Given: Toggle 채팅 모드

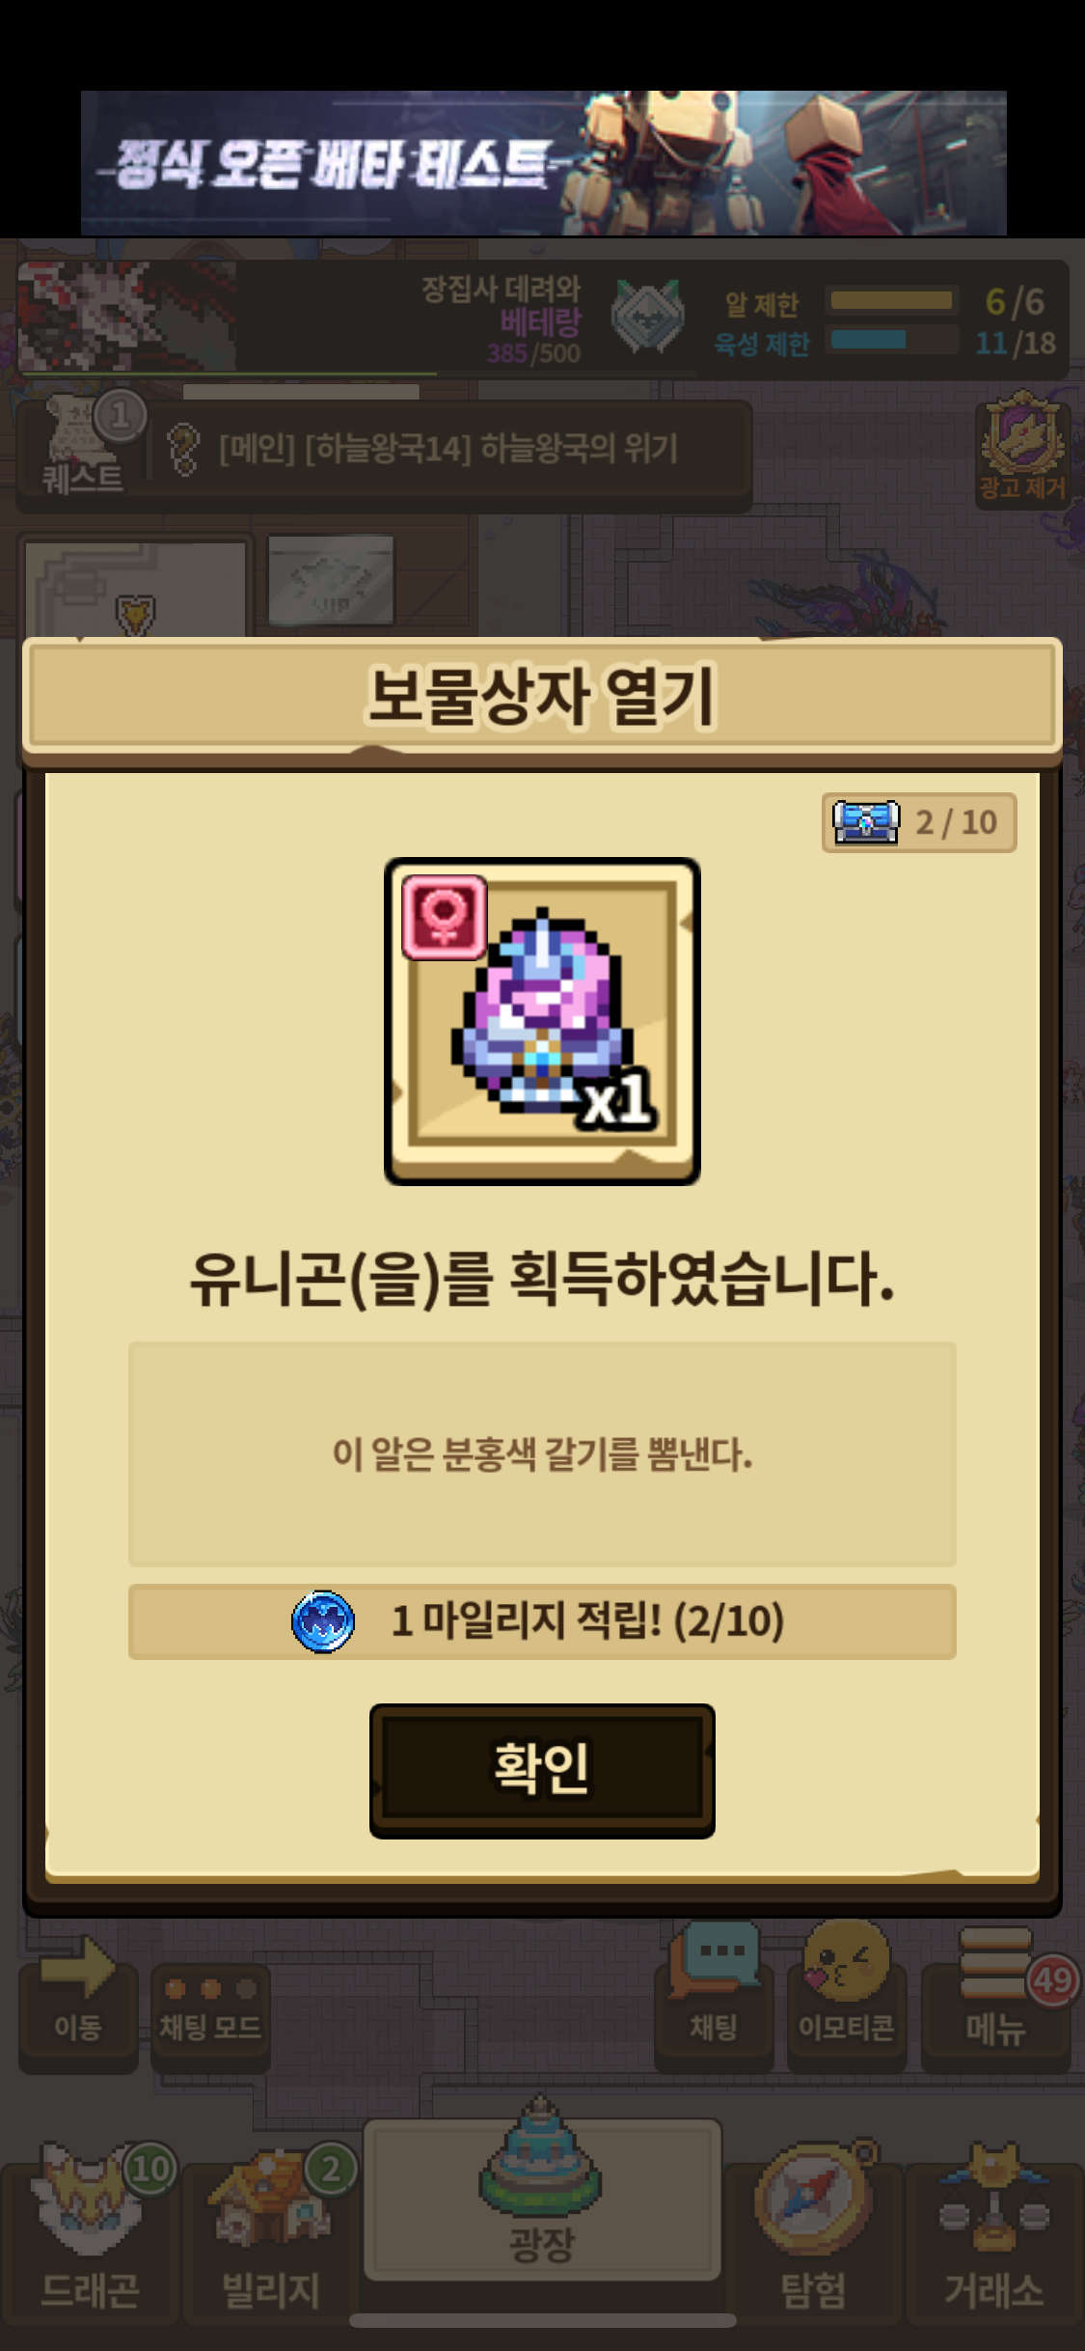Looking at the screenshot, I should pyautogui.click(x=210, y=2016).
